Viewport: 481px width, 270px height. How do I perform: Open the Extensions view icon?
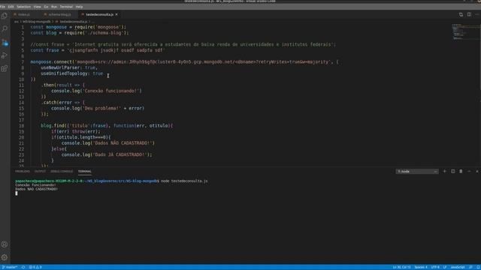pyautogui.click(x=5, y=68)
